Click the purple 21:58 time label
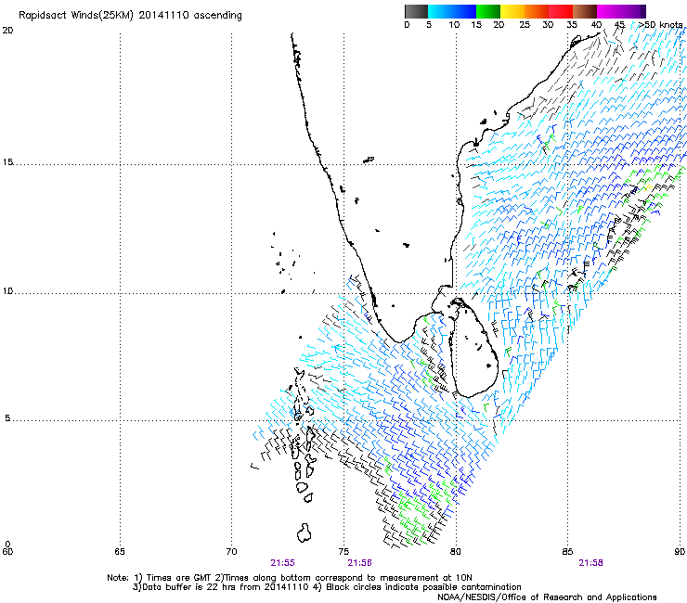 [x=590, y=563]
